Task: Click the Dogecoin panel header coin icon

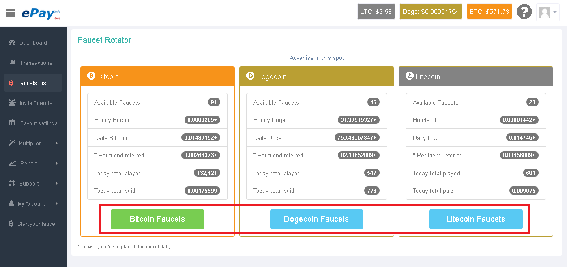Action: click(250, 76)
